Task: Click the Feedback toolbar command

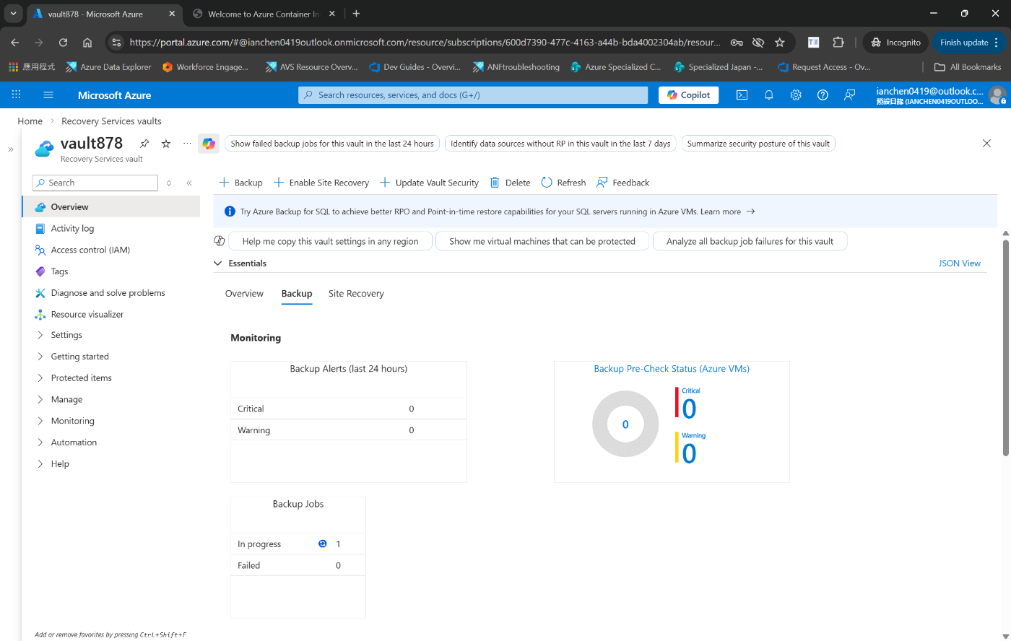Action: click(622, 183)
